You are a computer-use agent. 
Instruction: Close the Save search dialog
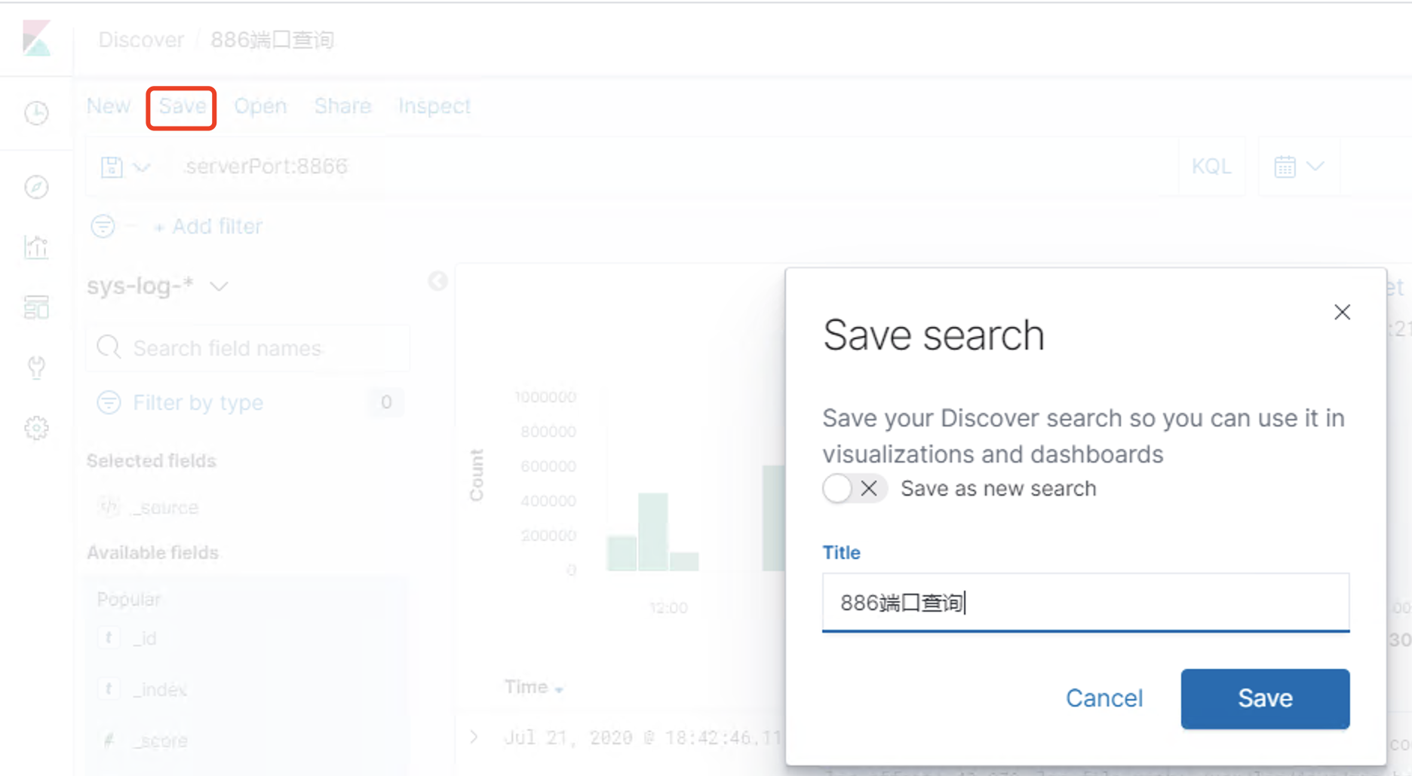tap(1341, 313)
